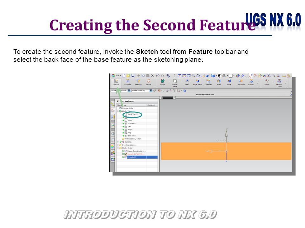The height and width of the screenshot is (228, 305).
Task: Select the Draft tool
Action: click(187, 82)
